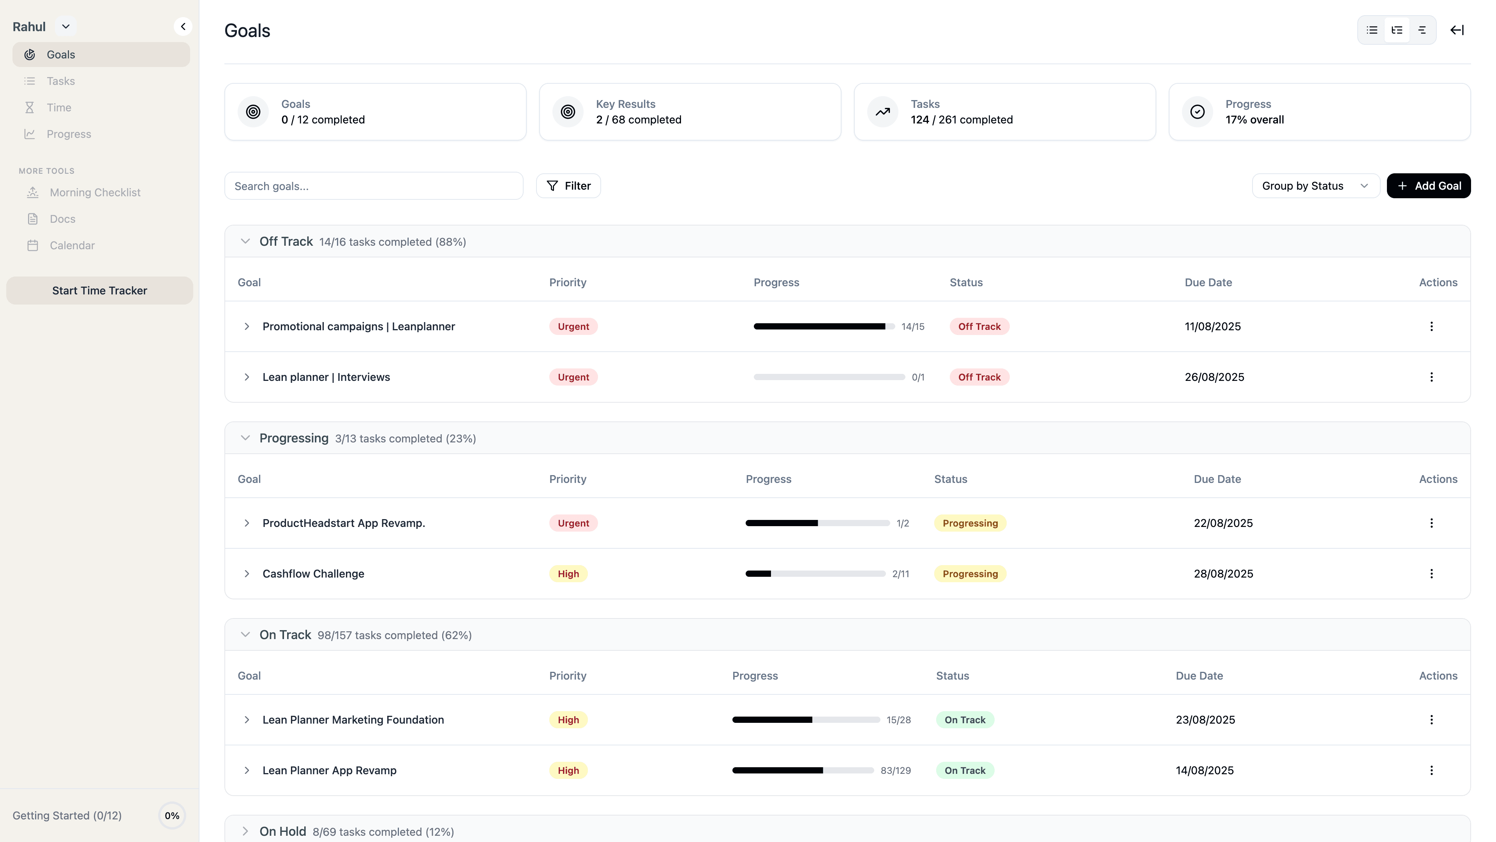Open the Docs tool in the sidebar
1496x842 pixels.
62,218
